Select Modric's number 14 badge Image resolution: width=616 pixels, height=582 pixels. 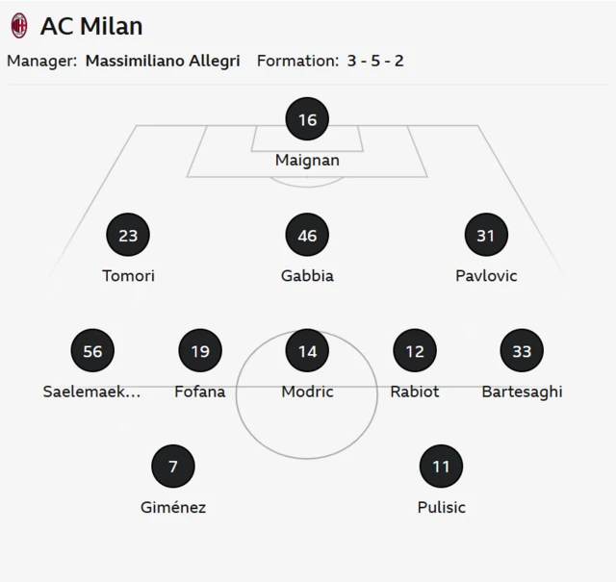pos(307,351)
